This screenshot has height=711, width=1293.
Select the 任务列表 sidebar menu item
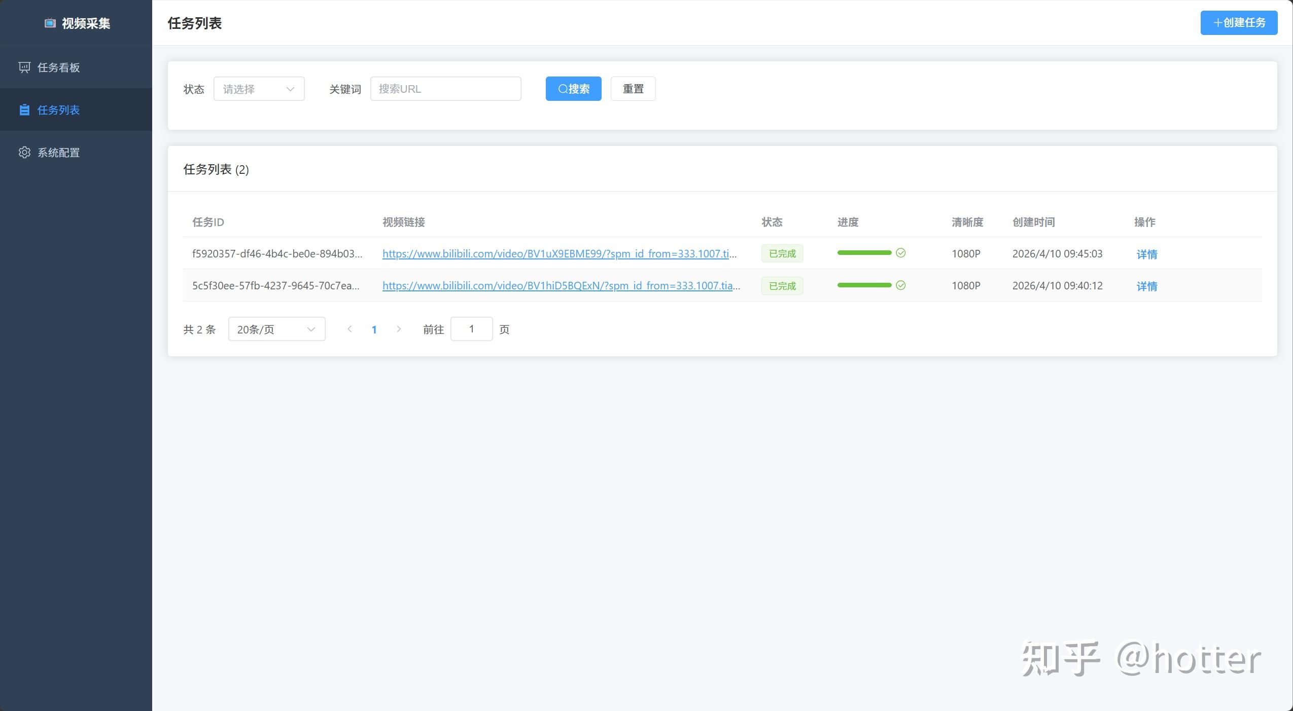pyautogui.click(x=58, y=110)
